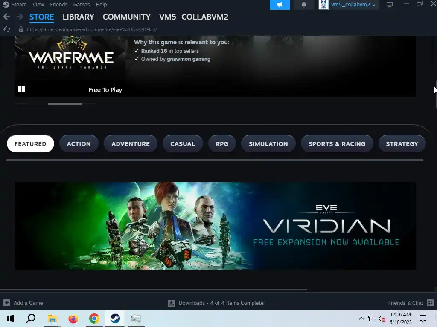Select the SPORTS & RACING category tab

[x=337, y=144]
